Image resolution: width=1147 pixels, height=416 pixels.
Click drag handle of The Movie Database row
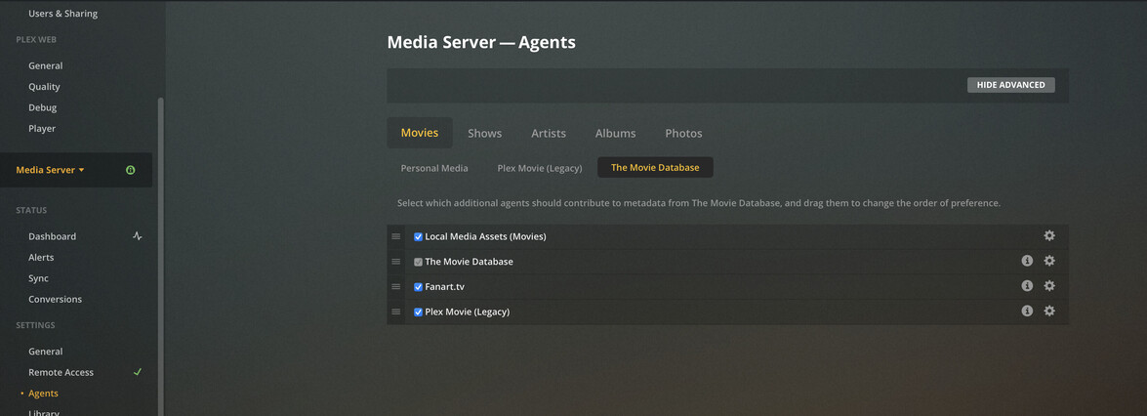click(395, 262)
